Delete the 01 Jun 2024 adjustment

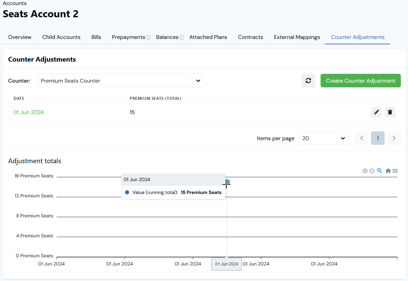[x=390, y=112]
